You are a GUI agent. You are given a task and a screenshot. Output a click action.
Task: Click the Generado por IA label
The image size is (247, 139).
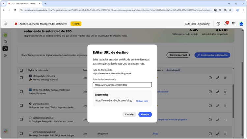coord(173,70)
